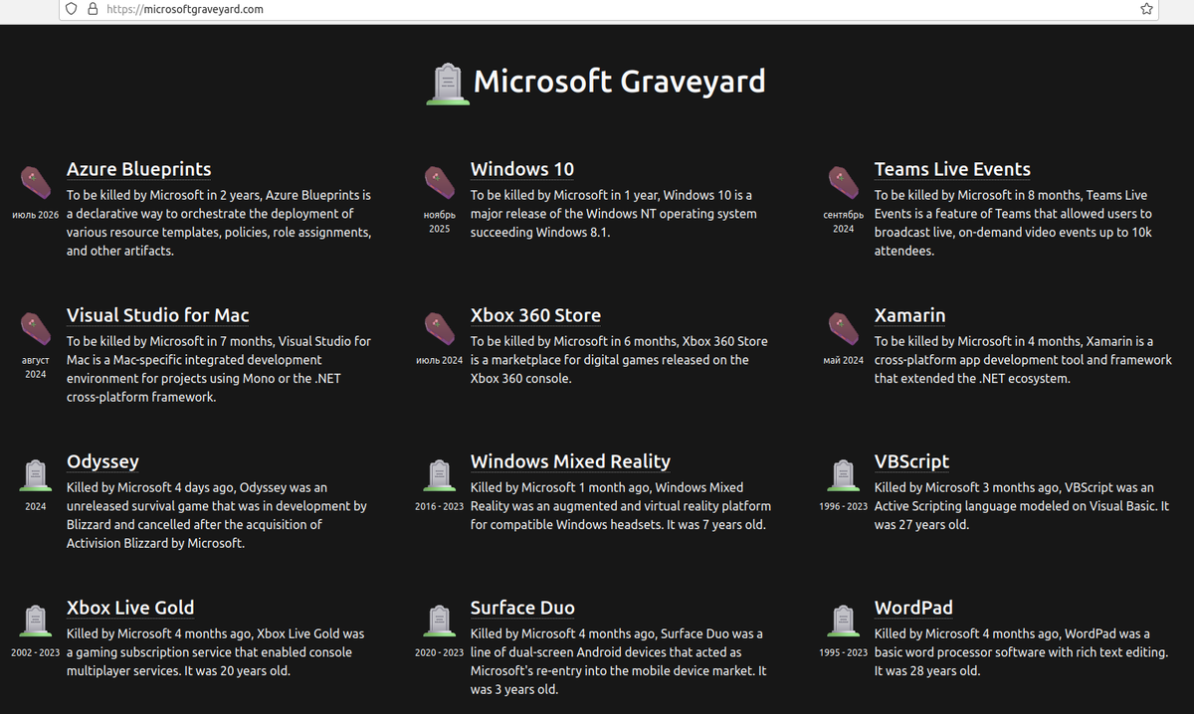Click the tombstone icon beside VBScript
Screen dimensions: 1194x714
point(844,475)
